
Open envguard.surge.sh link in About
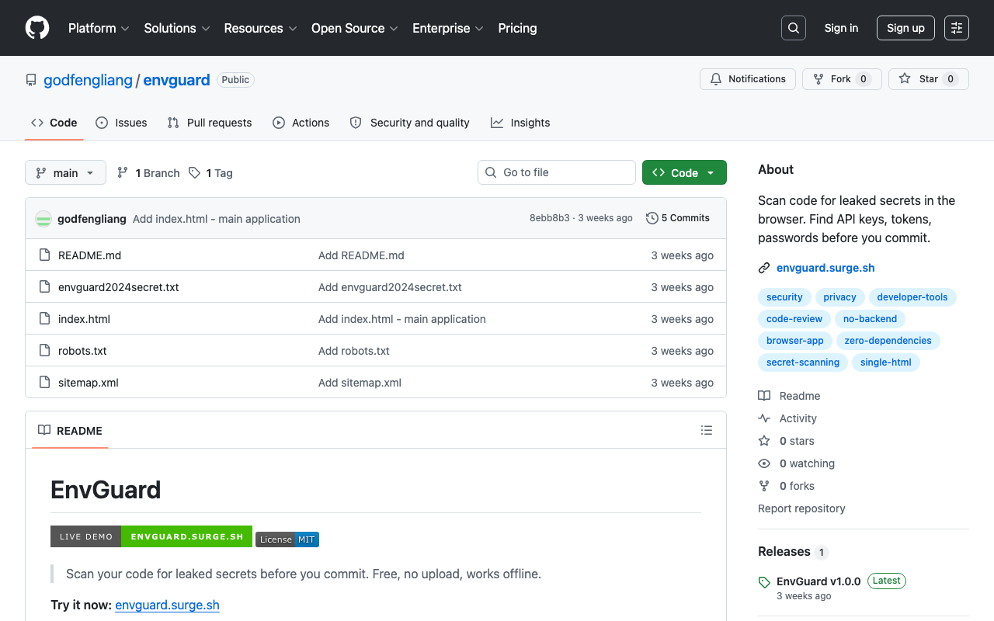[825, 268]
